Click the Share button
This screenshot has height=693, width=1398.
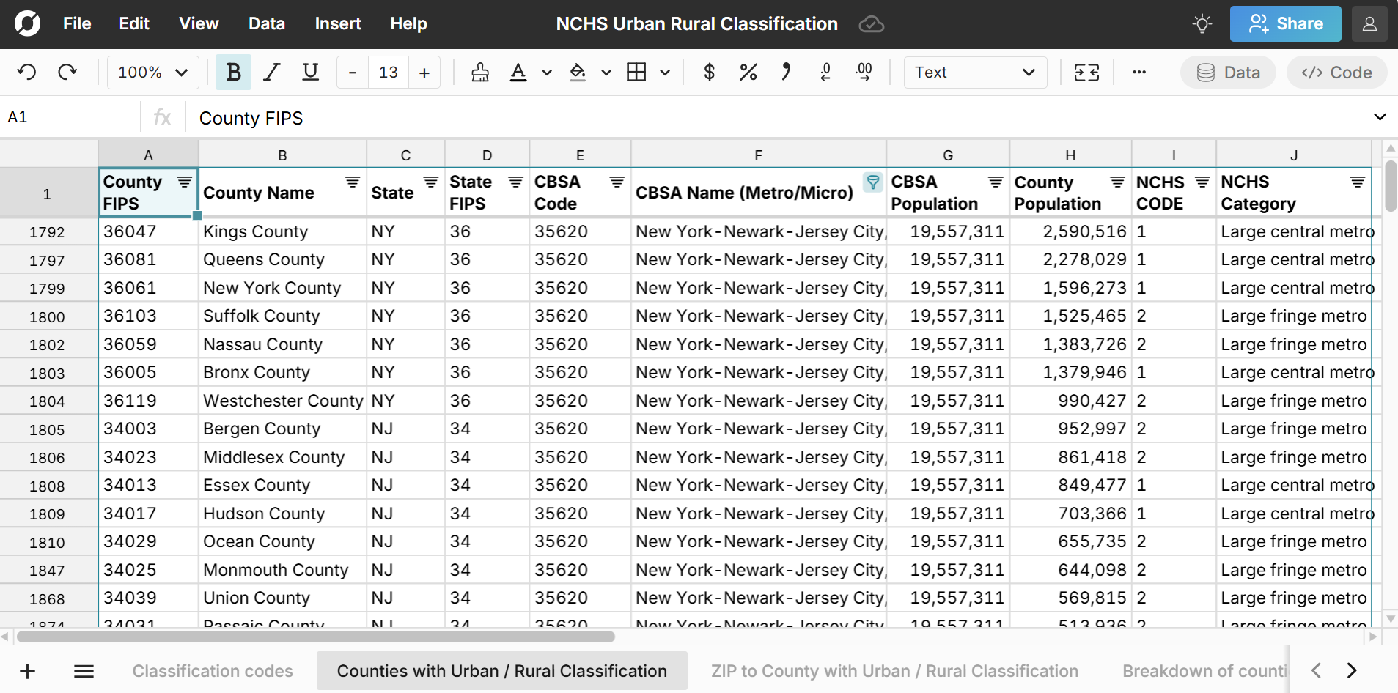click(x=1285, y=23)
